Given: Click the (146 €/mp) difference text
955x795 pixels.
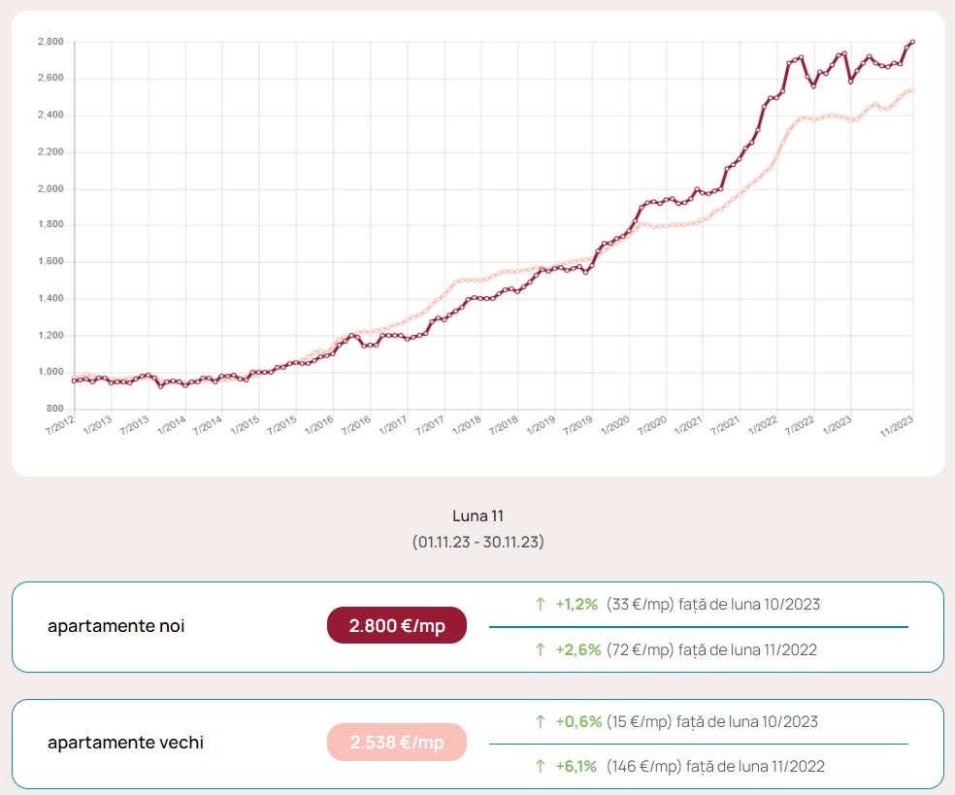Looking at the screenshot, I should [642, 766].
